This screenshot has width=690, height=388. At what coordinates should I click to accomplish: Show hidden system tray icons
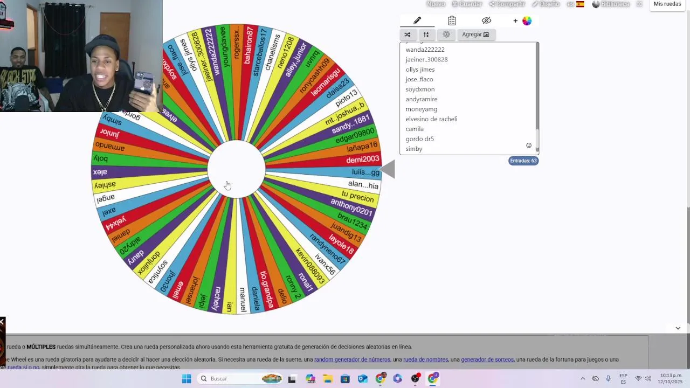[x=583, y=379]
